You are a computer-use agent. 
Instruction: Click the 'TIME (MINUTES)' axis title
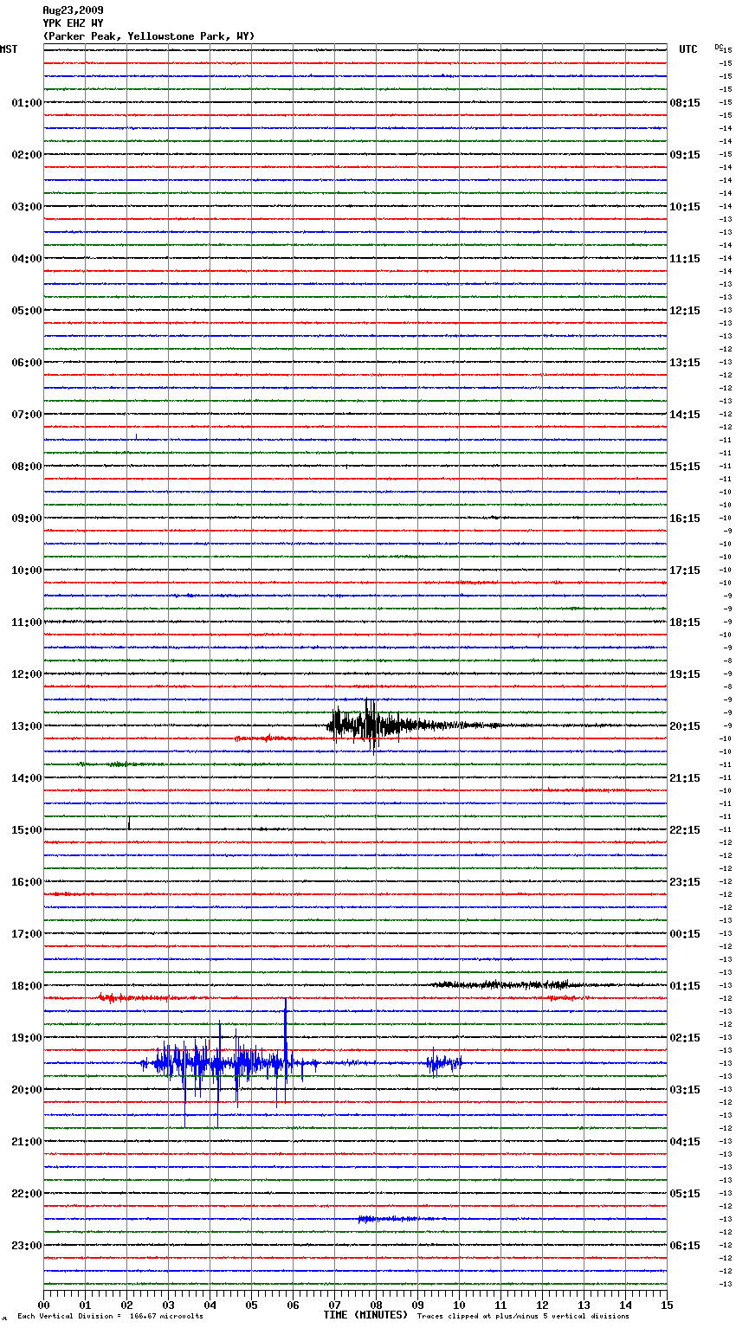click(x=365, y=1315)
